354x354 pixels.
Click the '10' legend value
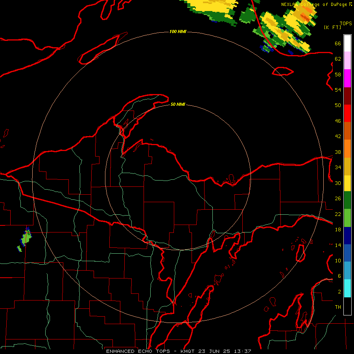(338, 261)
